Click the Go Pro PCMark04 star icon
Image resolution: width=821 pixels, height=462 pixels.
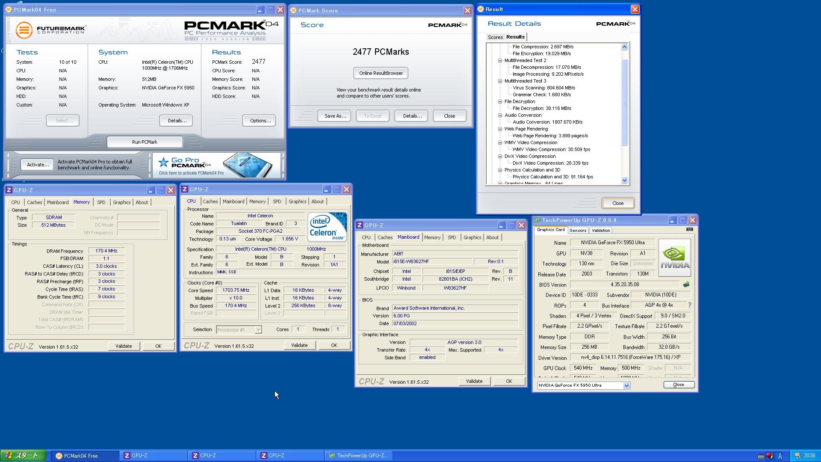(x=163, y=162)
